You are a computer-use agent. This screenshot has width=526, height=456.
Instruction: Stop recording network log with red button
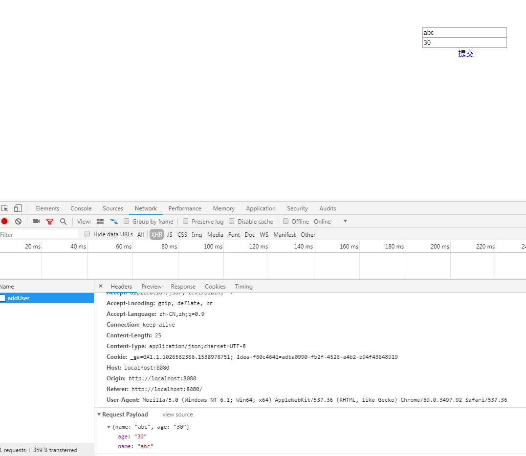[4, 221]
